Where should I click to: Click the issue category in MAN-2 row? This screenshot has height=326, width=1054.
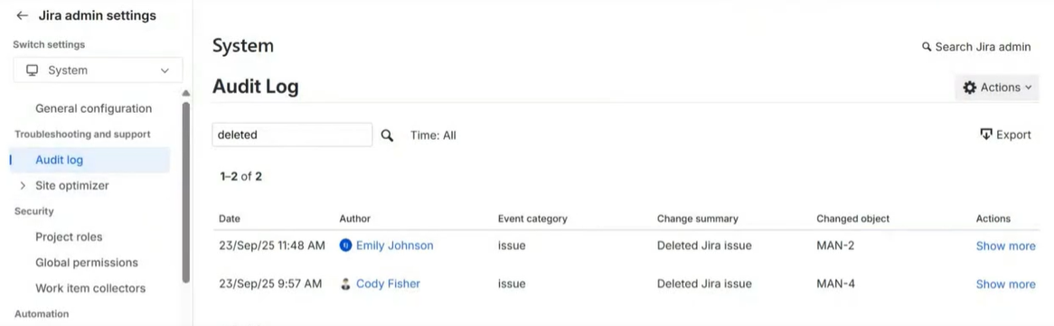(512, 246)
